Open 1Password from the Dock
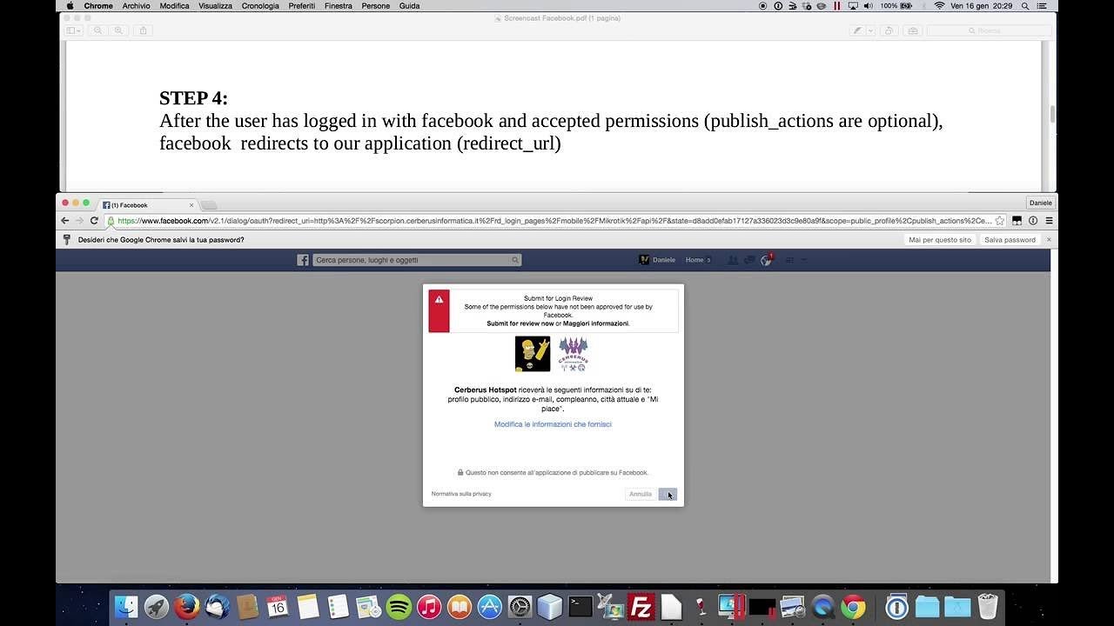This screenshot has width=1114, height=626. tap(896, 606)
